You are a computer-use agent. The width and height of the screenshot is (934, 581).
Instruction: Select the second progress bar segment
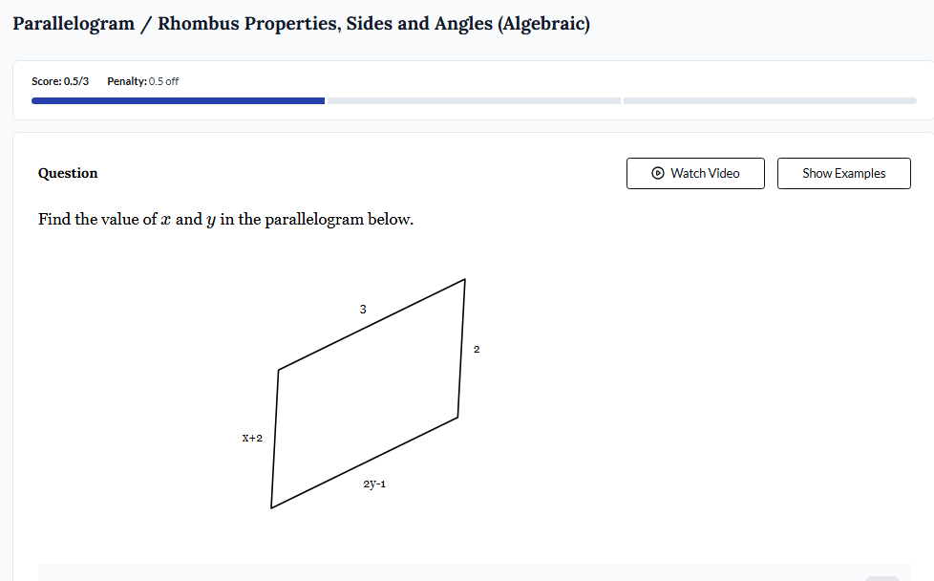tap(473, 100)
